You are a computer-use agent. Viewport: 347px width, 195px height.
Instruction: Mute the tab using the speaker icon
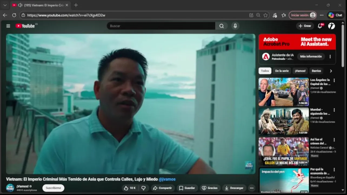click(x=20, y=5)
